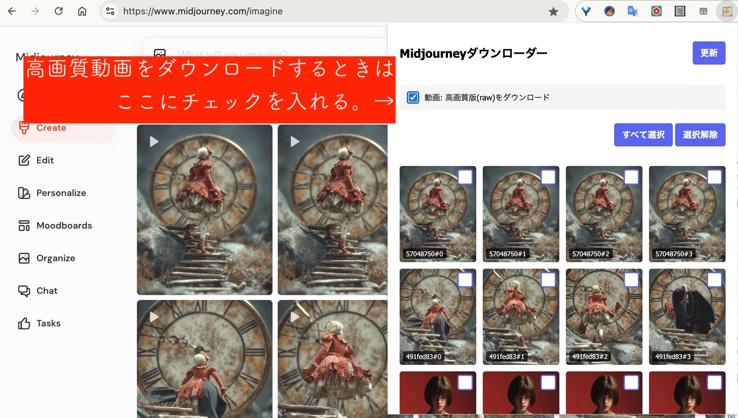Click the Midjourneyダウンローダー heading
Viewport: 738px width, 418px height.
pyautogui.click(x=473, y=53)
